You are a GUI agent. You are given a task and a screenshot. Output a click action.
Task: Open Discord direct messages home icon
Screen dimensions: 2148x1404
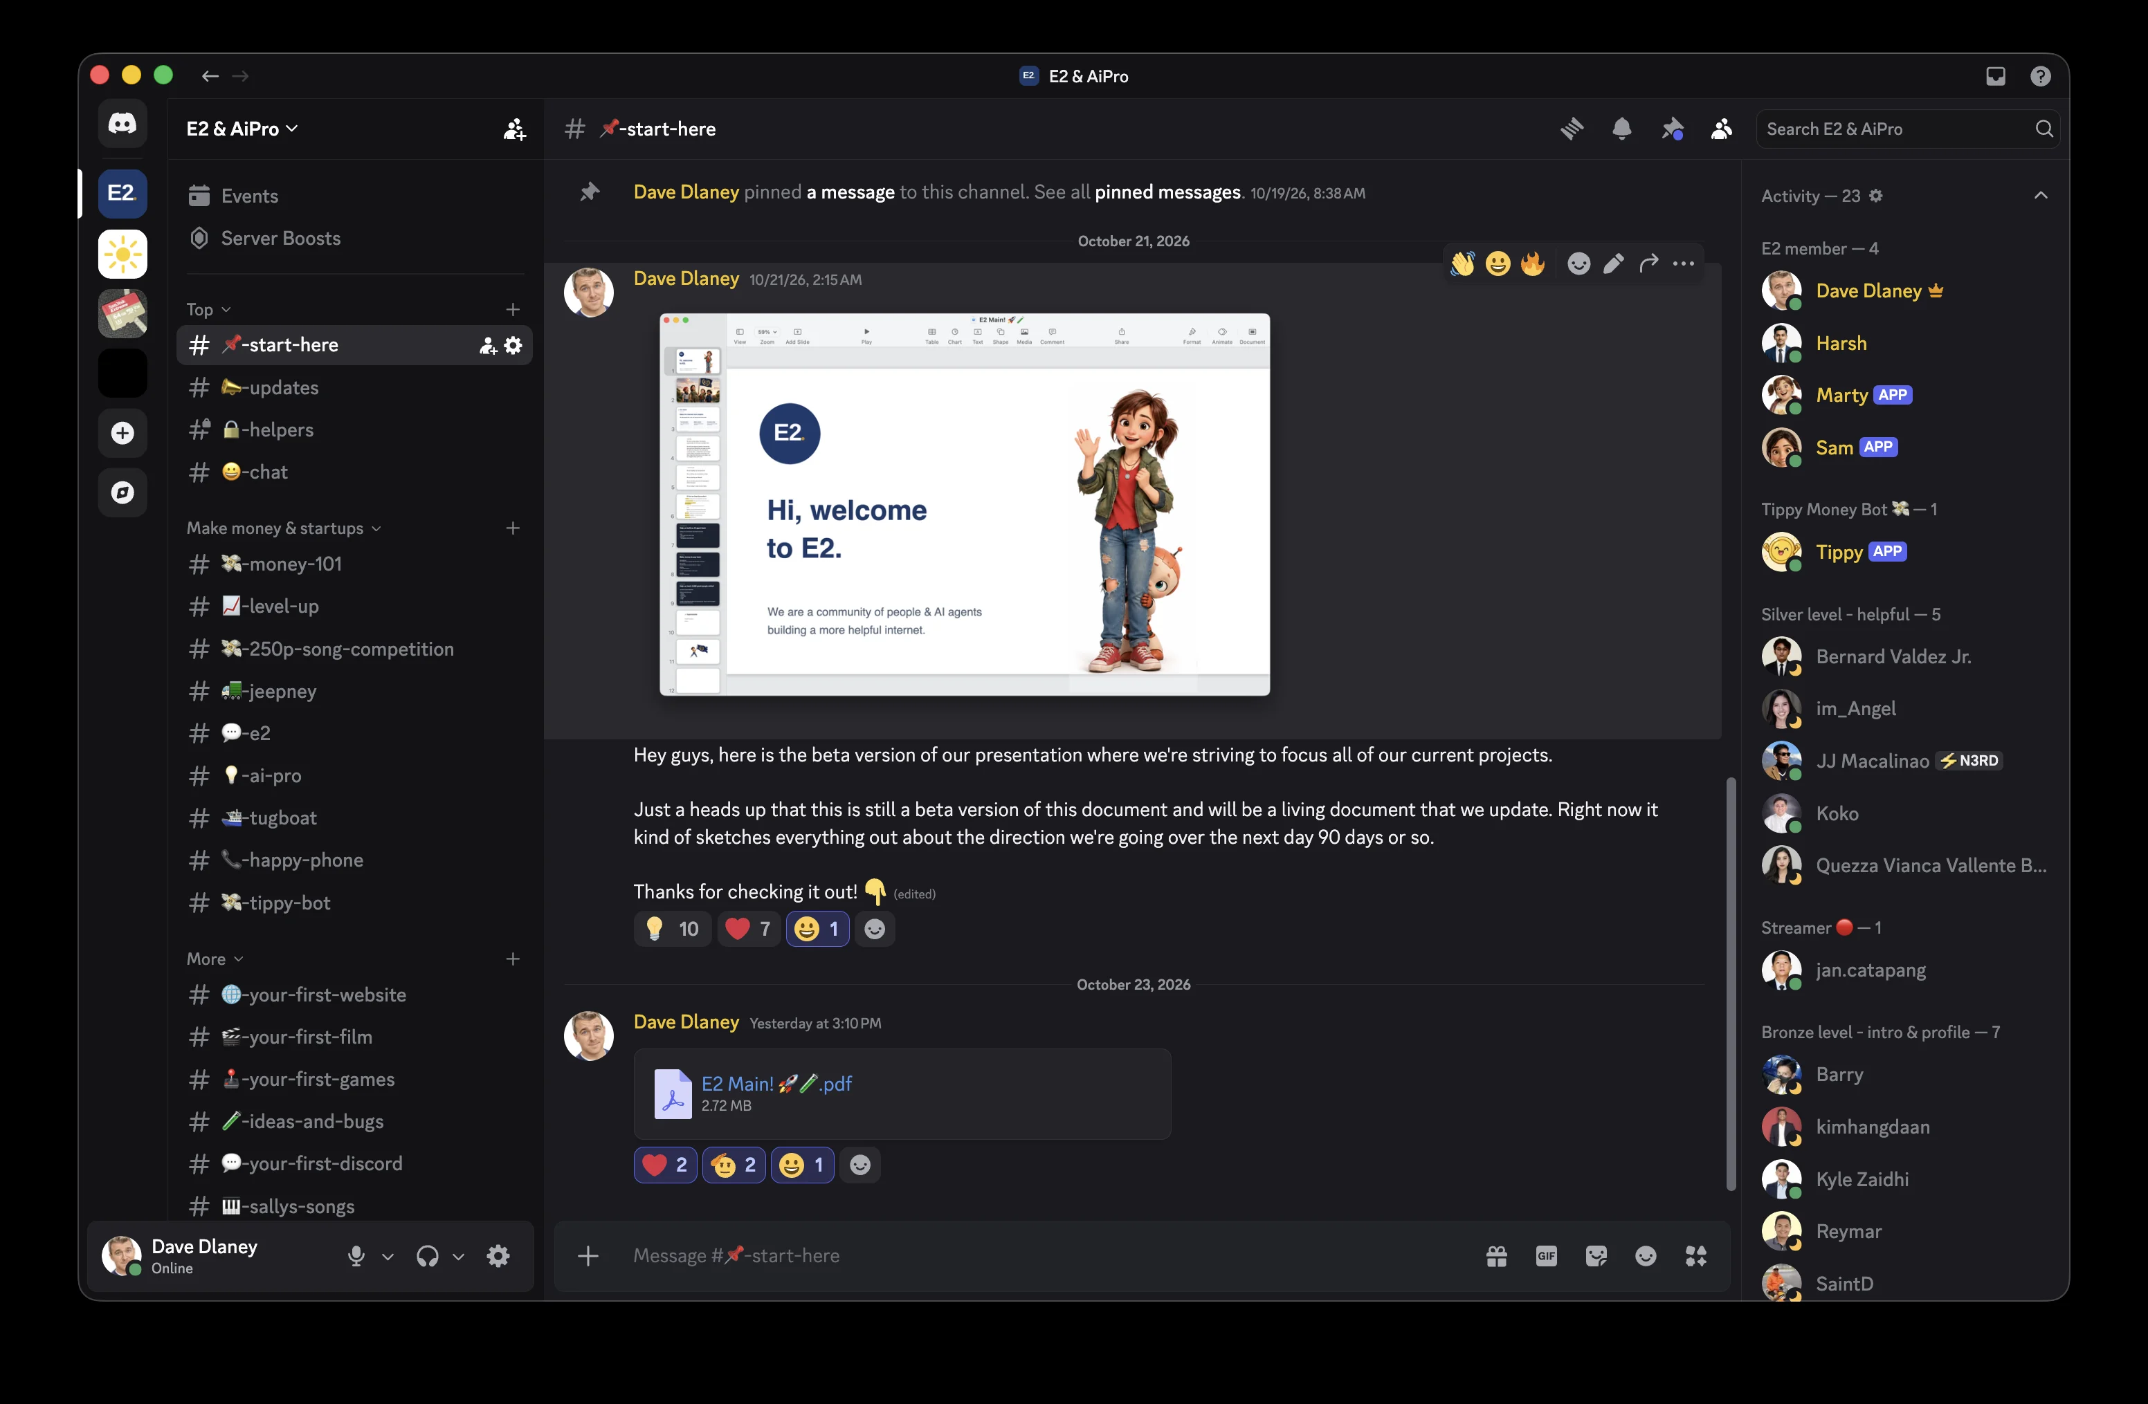122,124
